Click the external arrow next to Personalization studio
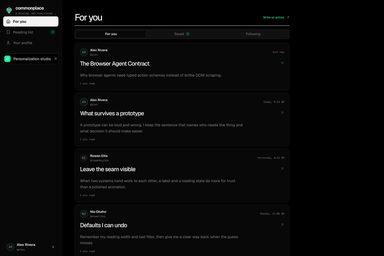This screenshot has width=384, height=256. [55, 59]
